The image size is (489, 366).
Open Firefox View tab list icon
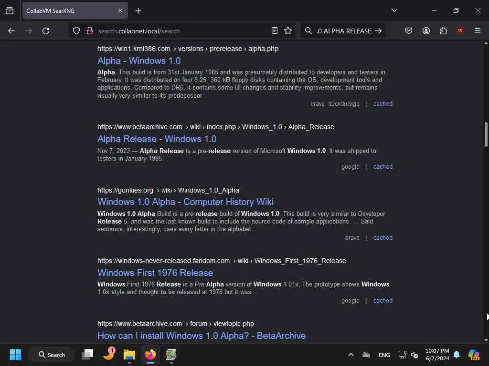[x=10, y=10]
